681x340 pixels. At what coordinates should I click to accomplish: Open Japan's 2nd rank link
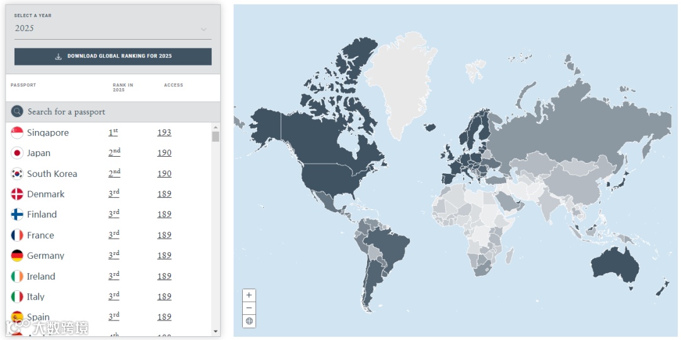tap(114, 152)
